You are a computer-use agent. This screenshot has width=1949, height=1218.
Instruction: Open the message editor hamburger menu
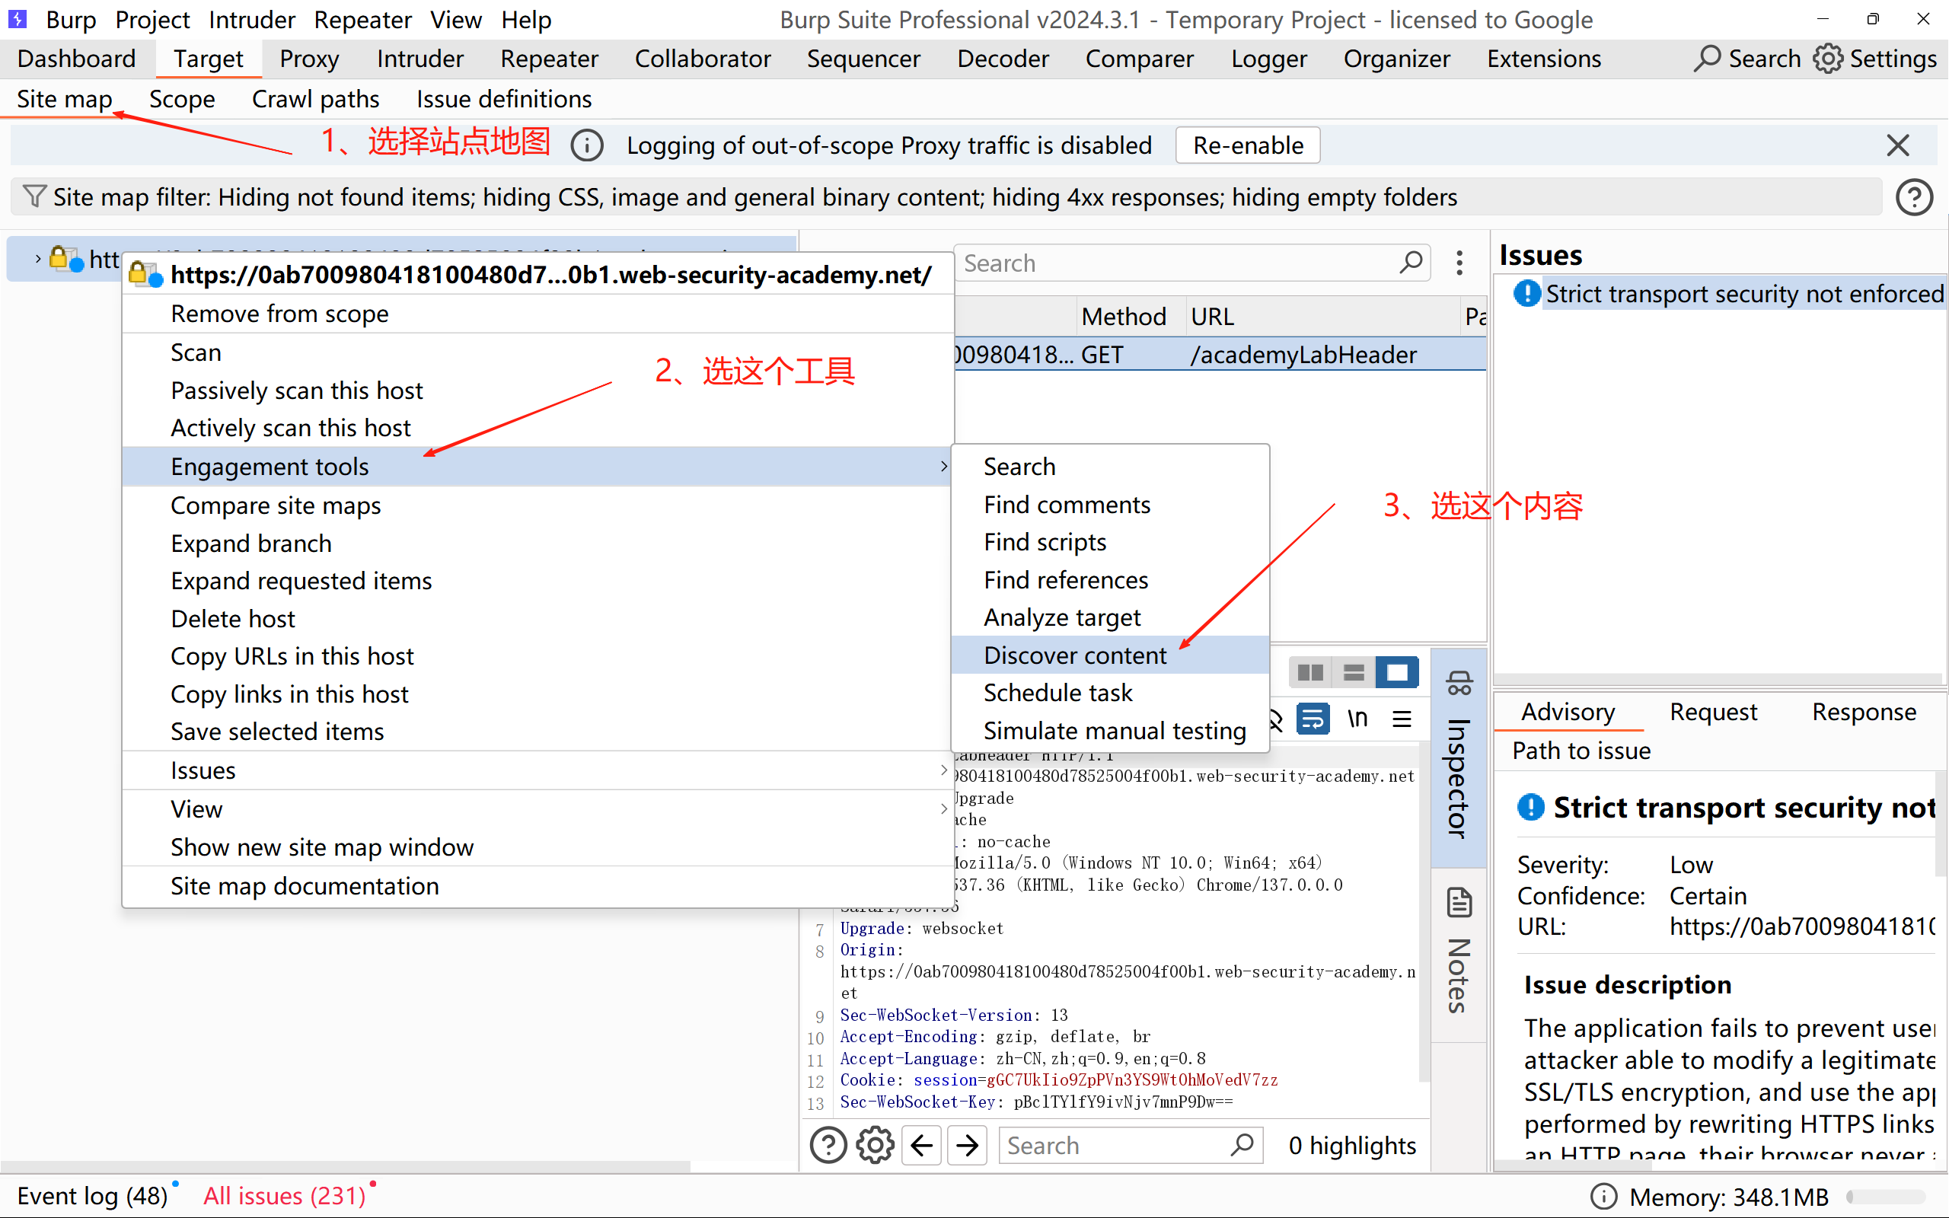click(x=1402, y=719)
